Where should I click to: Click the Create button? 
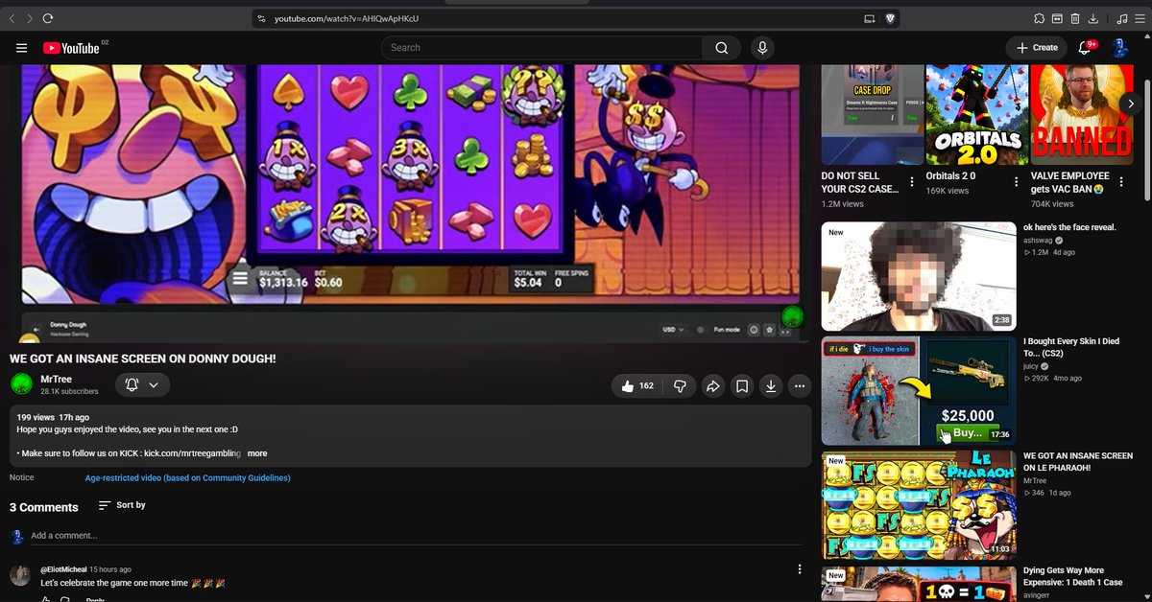(1037, 48)
